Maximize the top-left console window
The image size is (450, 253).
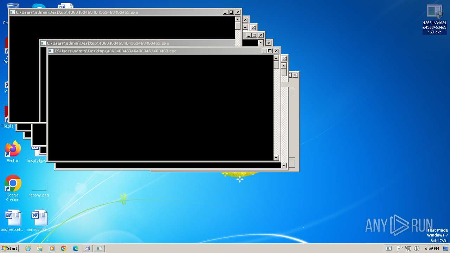pyautogui.click(x=231, y=12)
